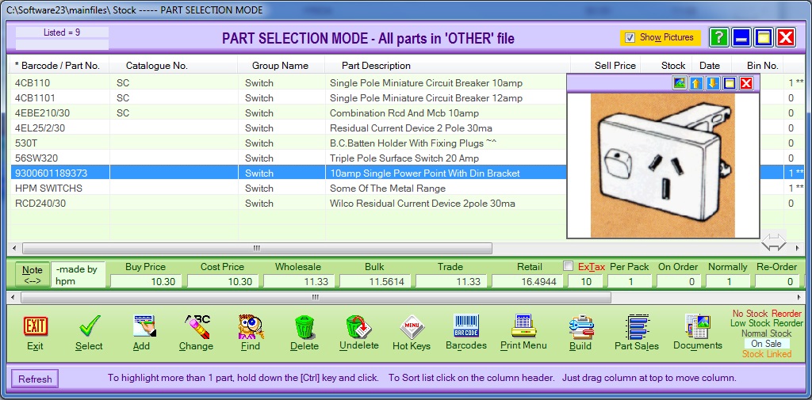The height and width of the screenshot is (400, 812).
Task: Select part row 4EBE210/30
Action: pos(289,112)
